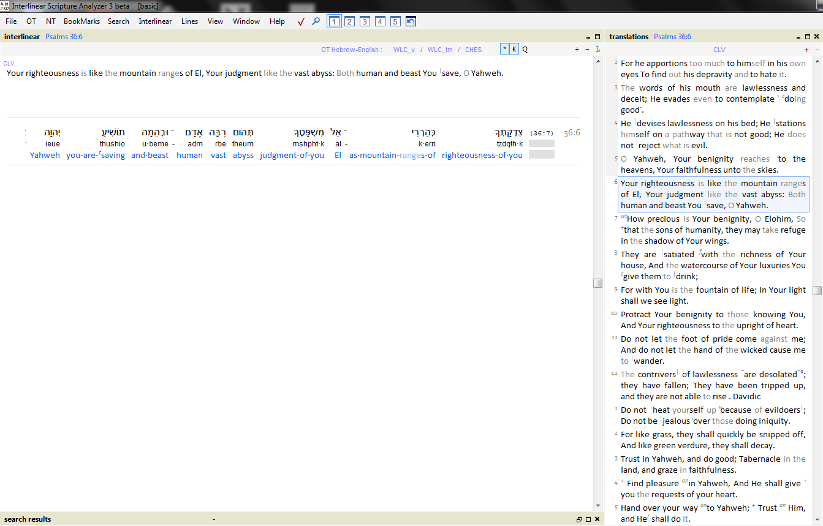
Task: Click the CLV header in translations panel
Action: point(719,50)
